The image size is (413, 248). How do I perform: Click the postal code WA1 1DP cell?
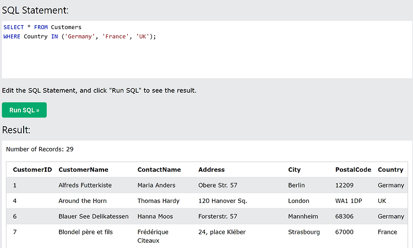[349, 201]
